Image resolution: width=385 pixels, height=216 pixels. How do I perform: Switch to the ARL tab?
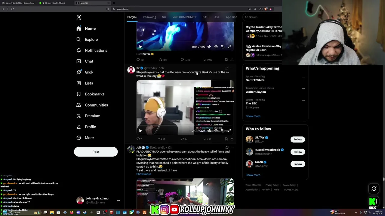coord(217,17)
